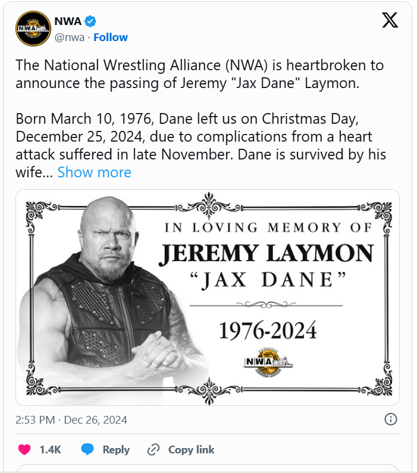Click the 1976-2024 years in the image

[x=267, y=329]
